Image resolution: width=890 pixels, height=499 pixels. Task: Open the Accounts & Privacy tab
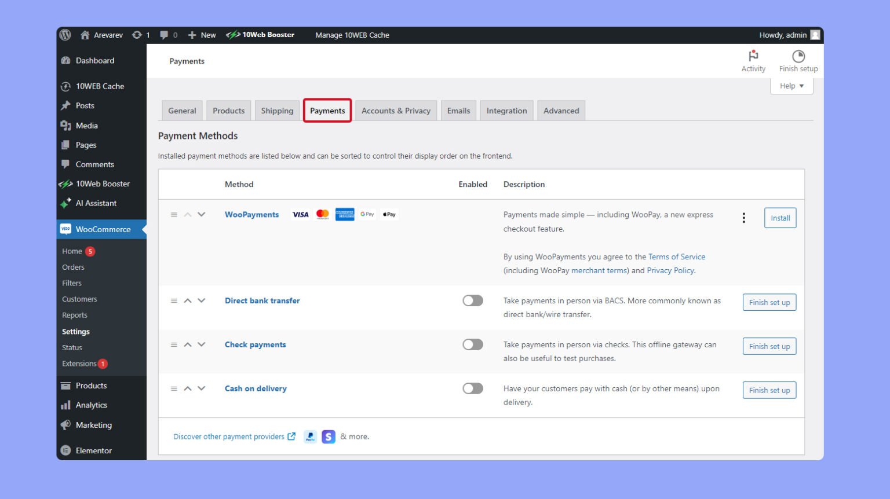tap(396, 111)
